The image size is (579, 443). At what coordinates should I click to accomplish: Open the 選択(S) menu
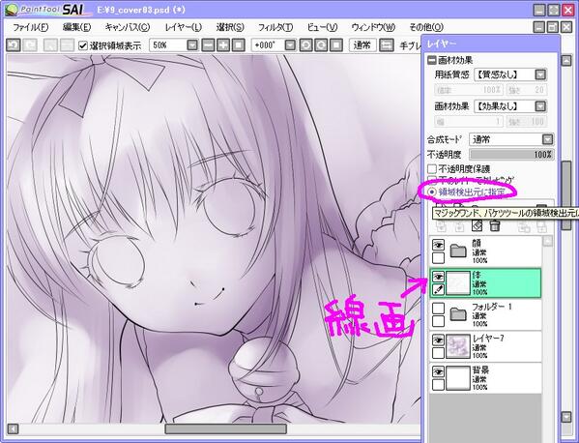(230, 27)
